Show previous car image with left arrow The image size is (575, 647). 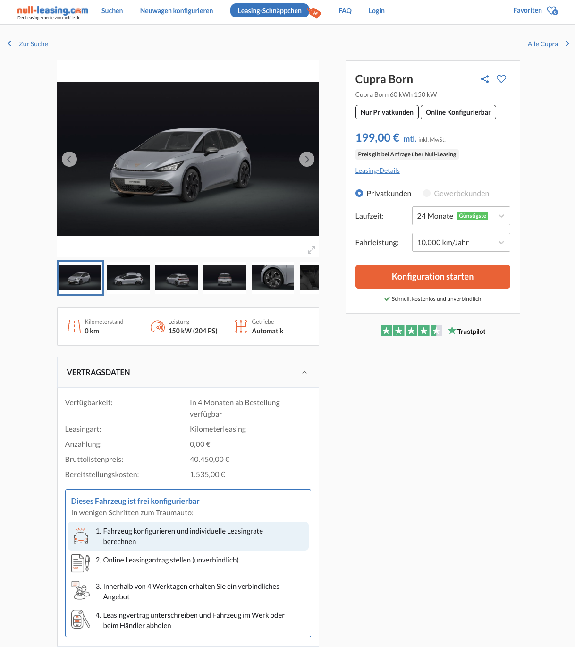tap(69, 159)
